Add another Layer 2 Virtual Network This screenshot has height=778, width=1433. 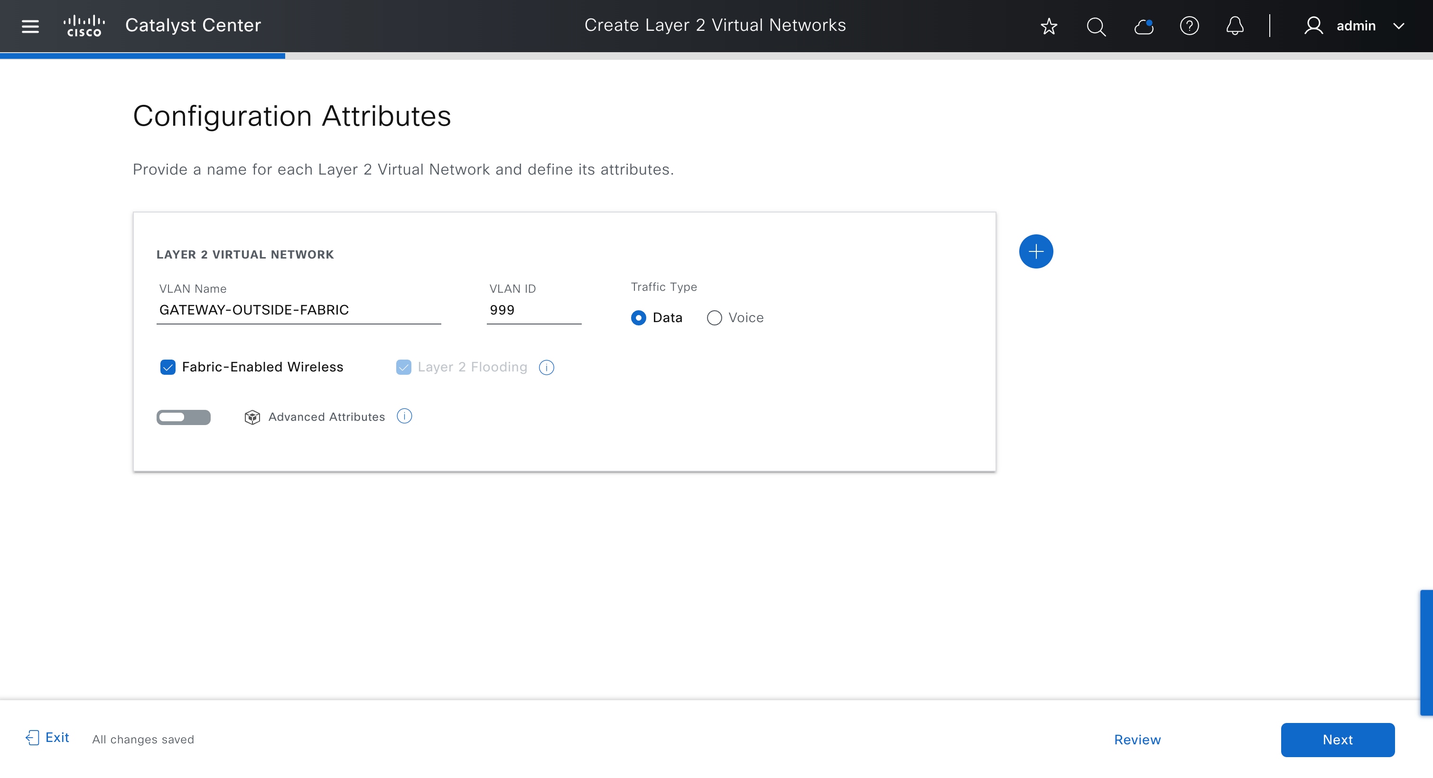tap(1035, 251)
